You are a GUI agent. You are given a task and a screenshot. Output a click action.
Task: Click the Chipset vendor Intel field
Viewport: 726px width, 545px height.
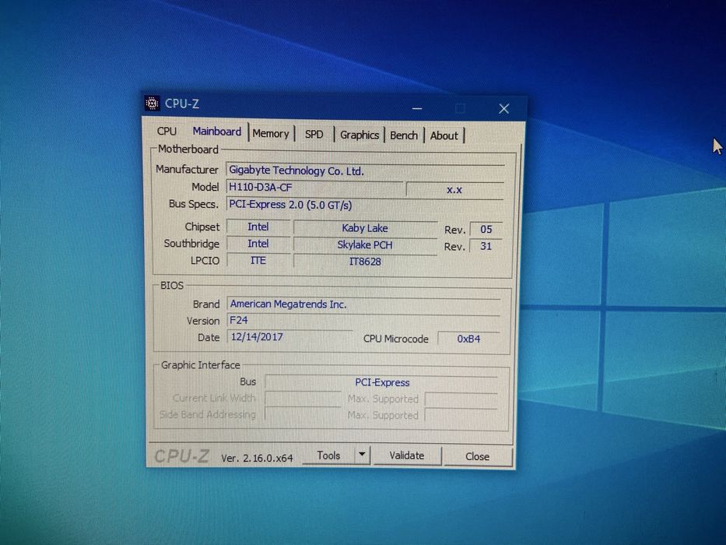pyautogui.click(x=258, y=227)
